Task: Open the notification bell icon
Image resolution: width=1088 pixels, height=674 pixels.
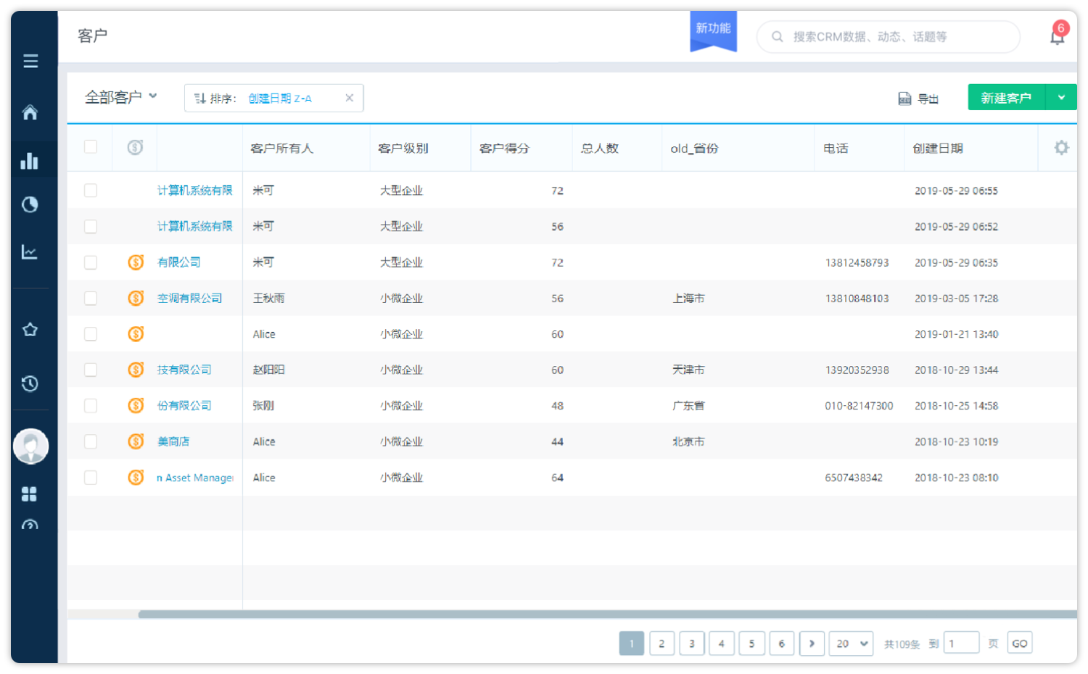Action: point(1058,36)
